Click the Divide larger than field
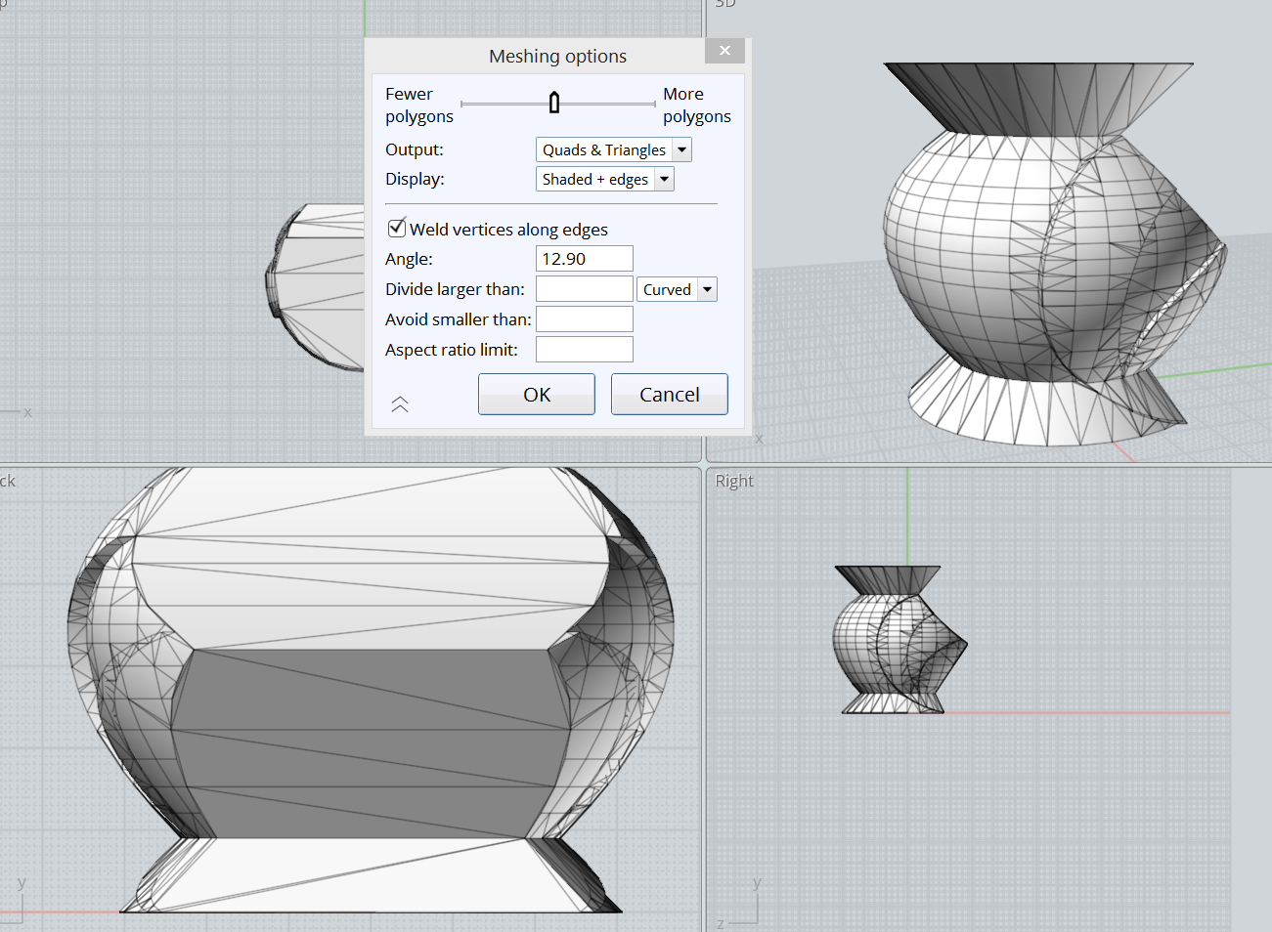This screenshot has width=1272, height=932. tap(584, 289)
